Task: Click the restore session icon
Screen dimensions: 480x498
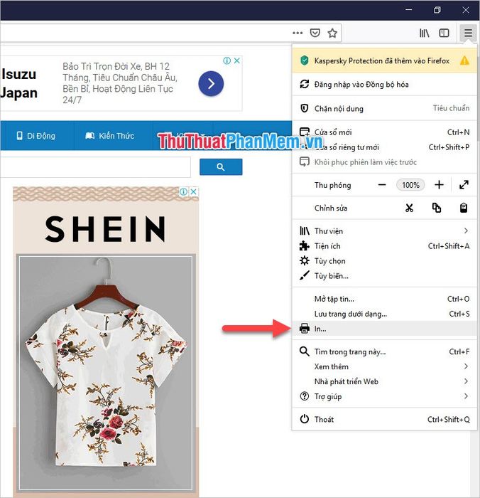Action: pos(305,161)
